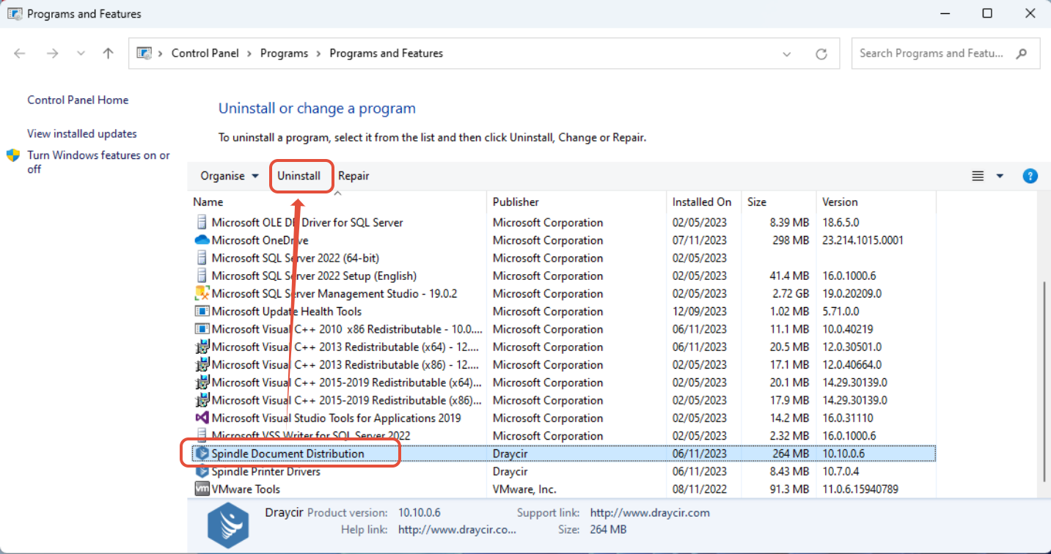1051x554 pixels.
Task: Select Microsoft VSS Writer for SQL Server 2022
Action: pyautogui.click(x=311, y=436)
